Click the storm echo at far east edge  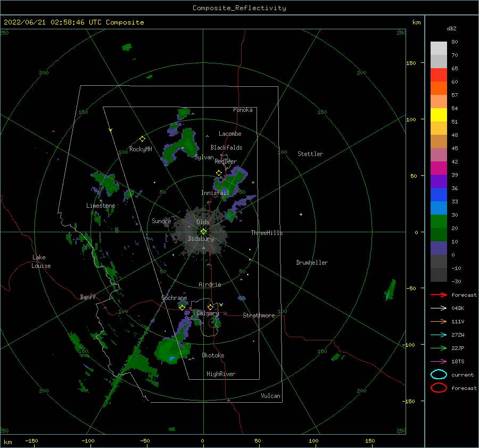(390, 290)
